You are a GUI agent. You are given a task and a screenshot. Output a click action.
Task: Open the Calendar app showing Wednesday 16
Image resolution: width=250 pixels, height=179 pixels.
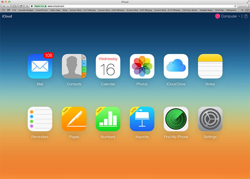[108, 66]
